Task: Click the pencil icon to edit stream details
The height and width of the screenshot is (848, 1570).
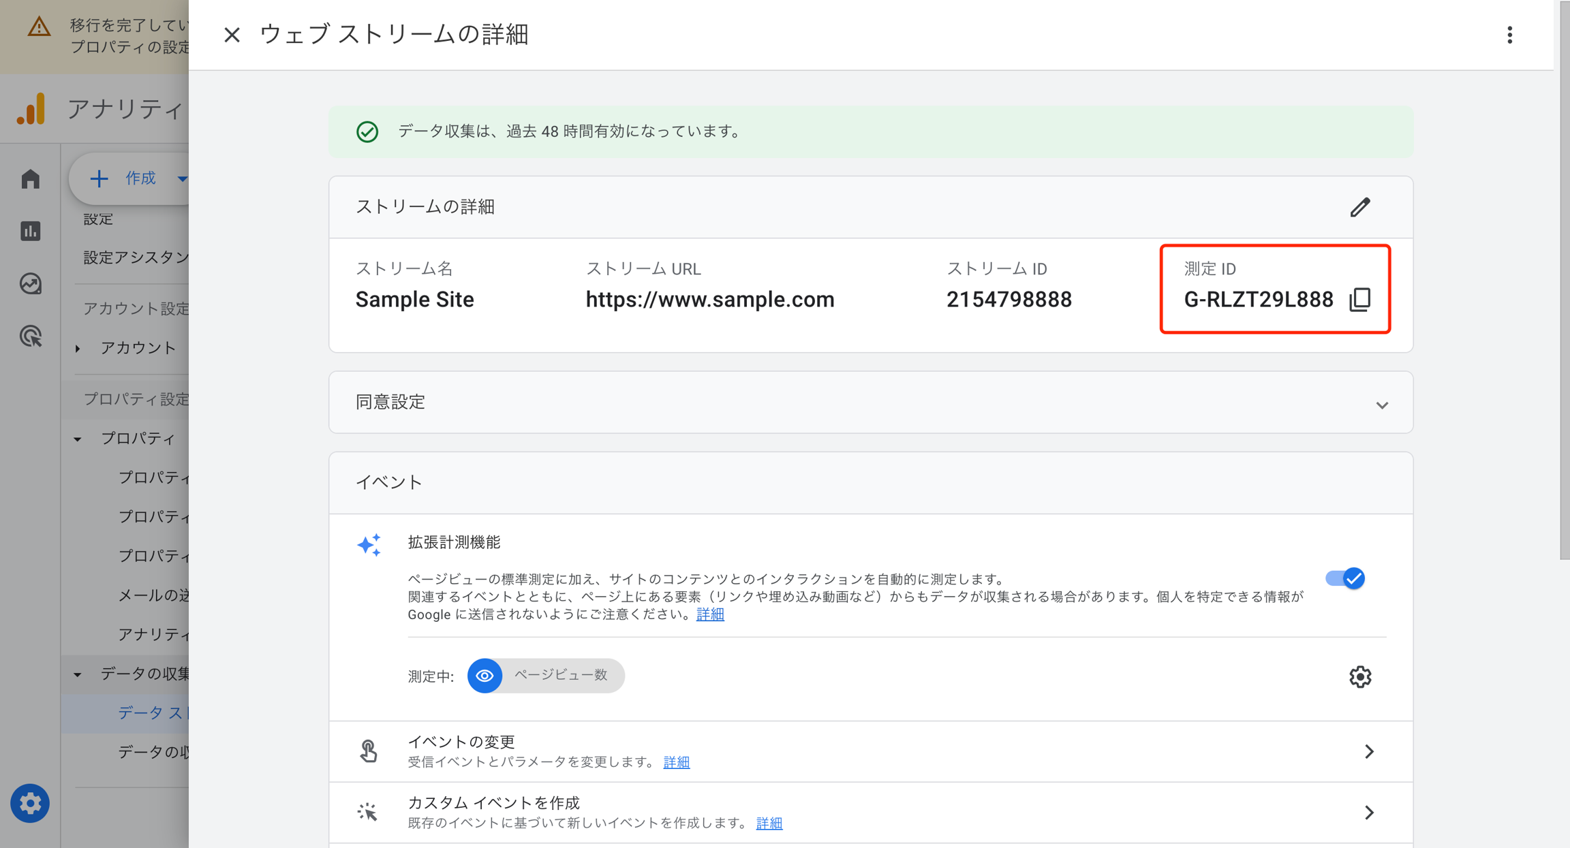Action: 1359,207
